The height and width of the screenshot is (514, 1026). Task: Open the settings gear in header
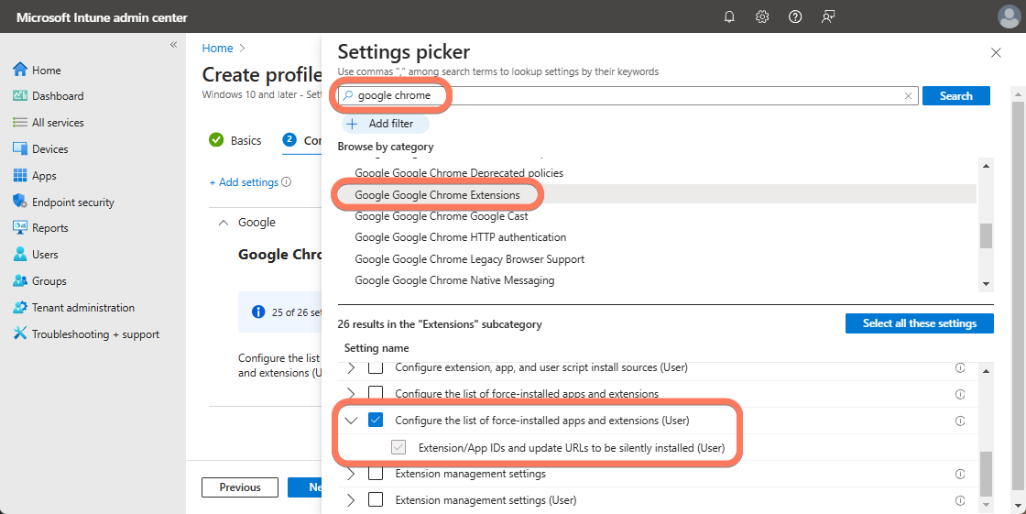(762, 16)
